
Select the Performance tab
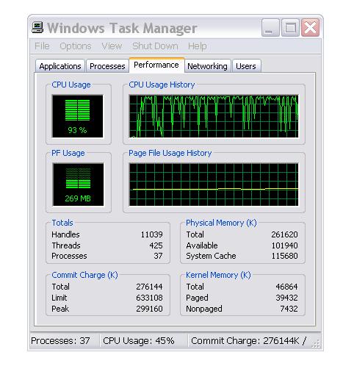(156, 65)
